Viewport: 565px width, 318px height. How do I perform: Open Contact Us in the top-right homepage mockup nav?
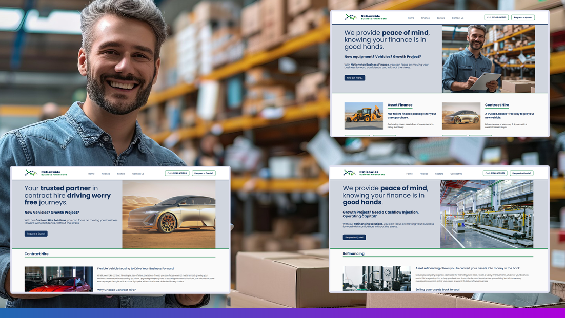pyautogui.click(x=458, y=18)
